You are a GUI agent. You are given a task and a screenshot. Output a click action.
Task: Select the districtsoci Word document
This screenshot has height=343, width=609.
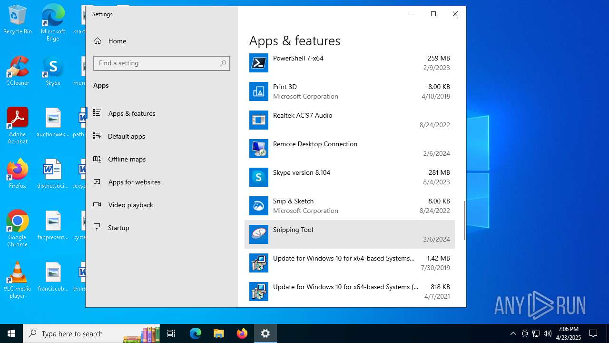[53, 174]
